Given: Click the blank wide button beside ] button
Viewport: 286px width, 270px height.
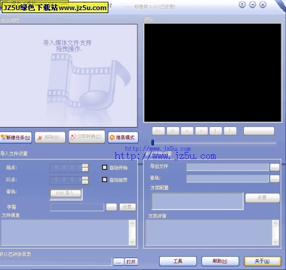Looking at the screenshot, I should (x=259, y=131).
